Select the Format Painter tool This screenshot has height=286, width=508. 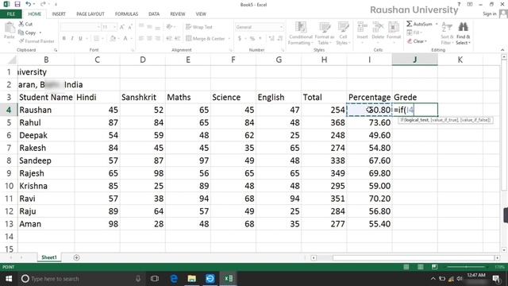[37, 41]
